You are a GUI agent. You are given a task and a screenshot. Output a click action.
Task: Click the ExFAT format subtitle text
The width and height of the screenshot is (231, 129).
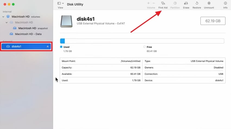[x=121, y=23]
